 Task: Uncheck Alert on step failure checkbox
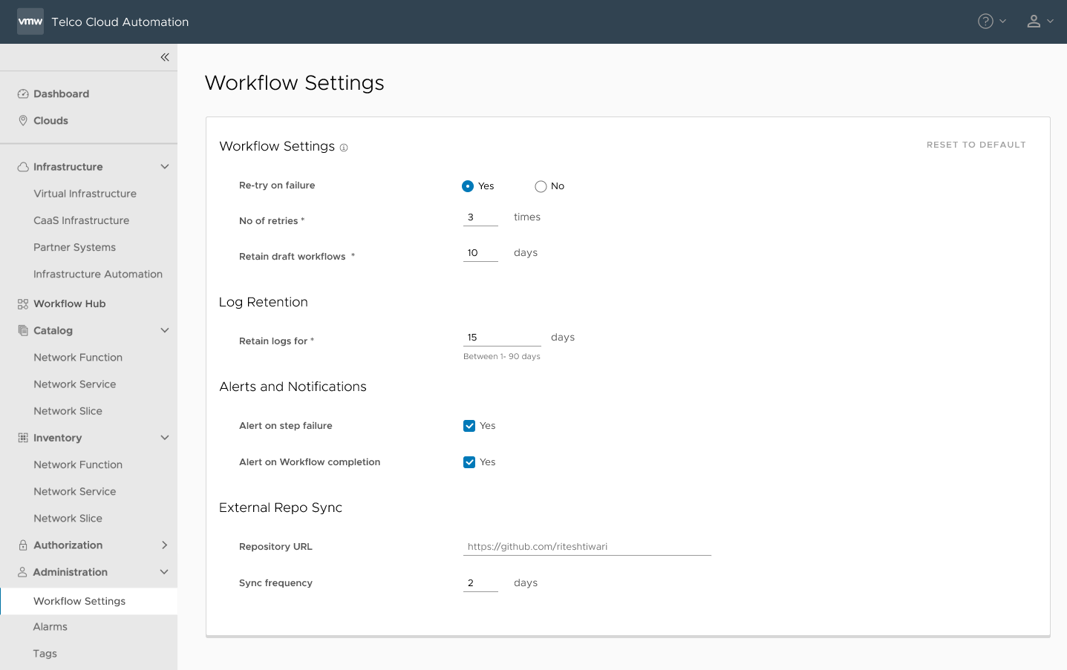pyautogui.click(x=469, y=426)
